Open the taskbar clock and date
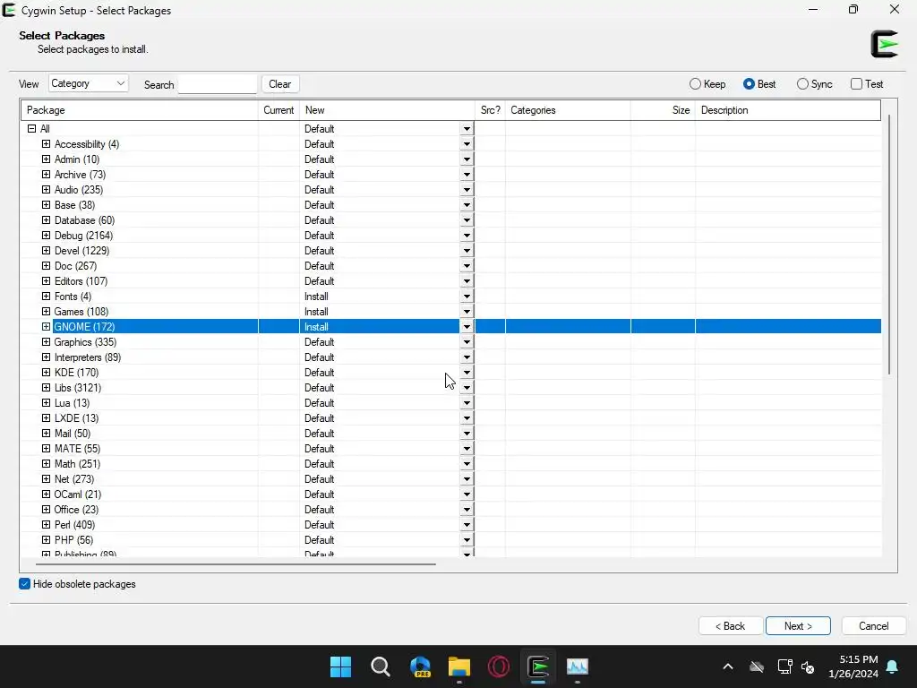The height and width of the screenshot is (688, 917). pyautogui.click(x=853, y=666)
